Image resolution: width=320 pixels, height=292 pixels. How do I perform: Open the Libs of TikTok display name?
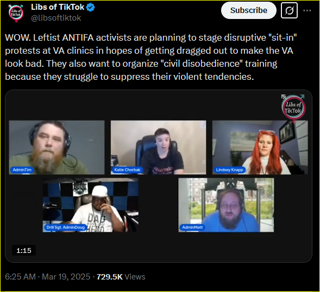[x=58, y=7]
